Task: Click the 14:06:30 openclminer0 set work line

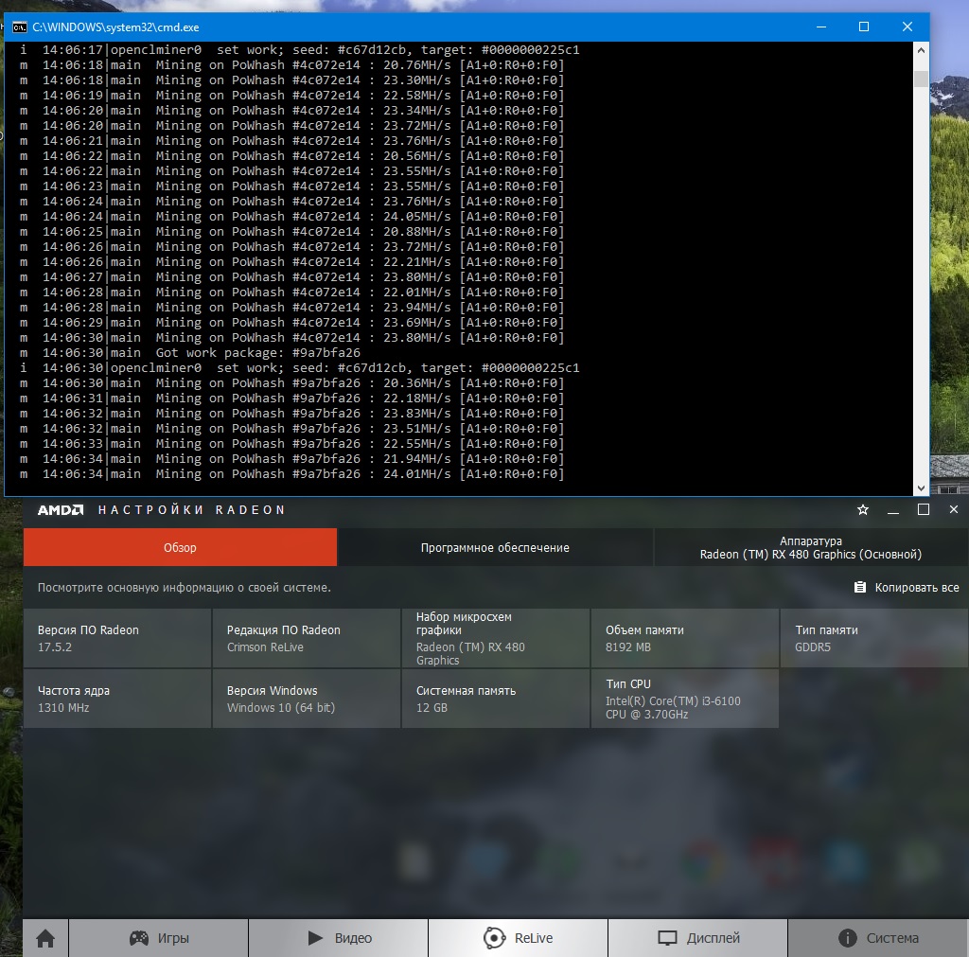Action: [299, 368]
